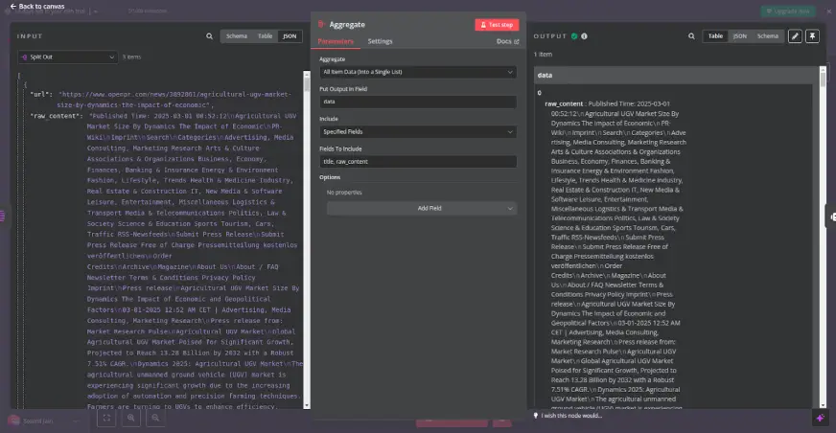The width and height of the screenshot is (836, 433).
Task: Click the search icon in the Input panel
Action: pos(210,36)
